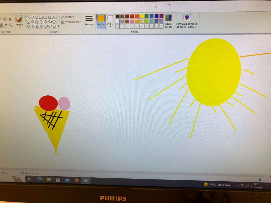Select the Eraser tool
Image resolution: width=271 pixels, height=203 pixels.
tap(1, 25)
